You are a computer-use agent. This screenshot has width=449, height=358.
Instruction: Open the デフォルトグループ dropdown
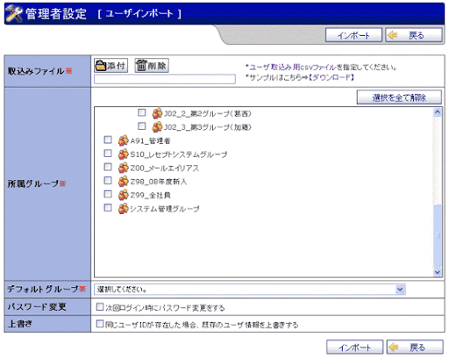(250, 290)
